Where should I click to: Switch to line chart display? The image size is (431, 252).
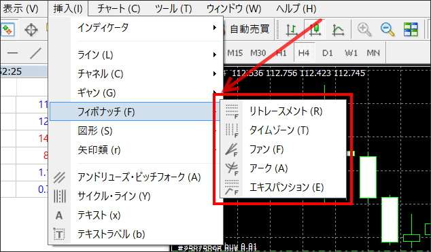(338, 29)
